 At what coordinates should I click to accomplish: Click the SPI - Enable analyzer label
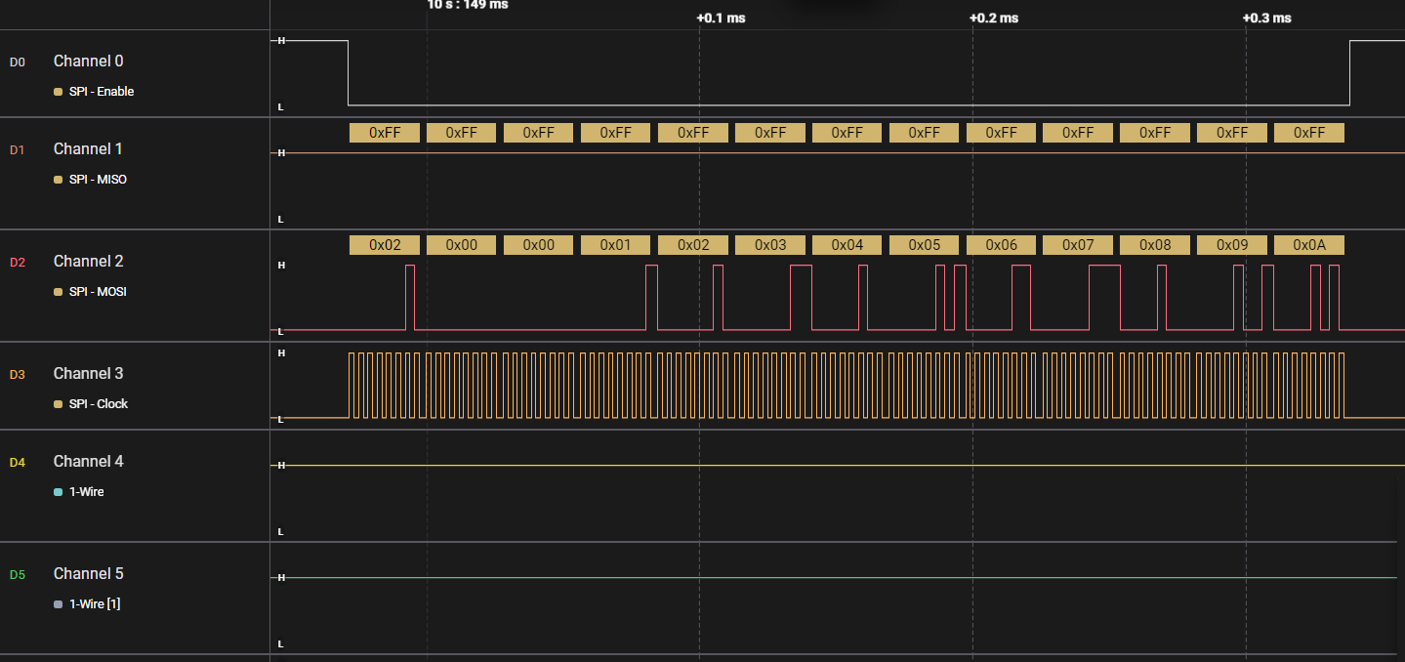pos(102,91)
